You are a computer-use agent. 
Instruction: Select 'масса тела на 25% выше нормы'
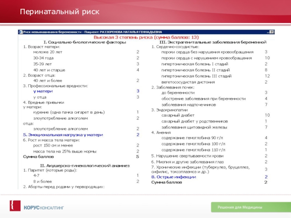pos(65,152)
